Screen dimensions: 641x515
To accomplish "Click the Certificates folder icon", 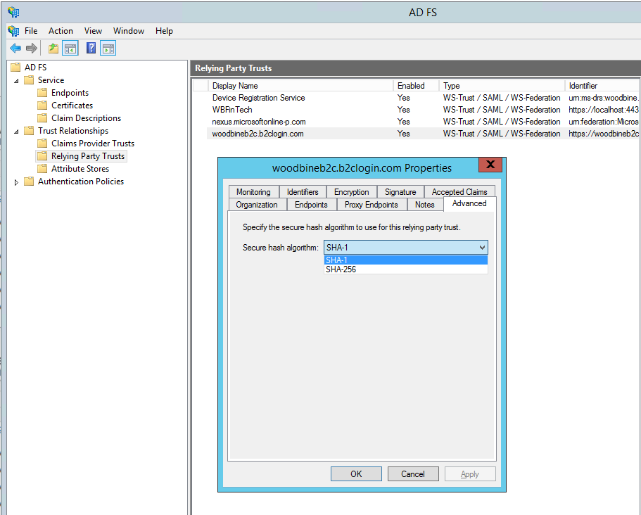I will click(42, 105).
